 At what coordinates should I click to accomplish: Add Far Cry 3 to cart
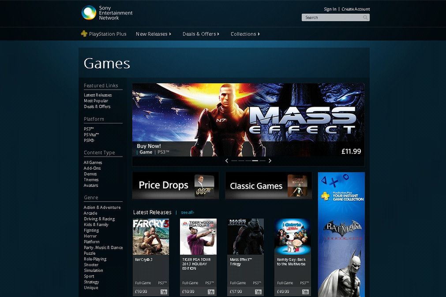pos(164,292)
